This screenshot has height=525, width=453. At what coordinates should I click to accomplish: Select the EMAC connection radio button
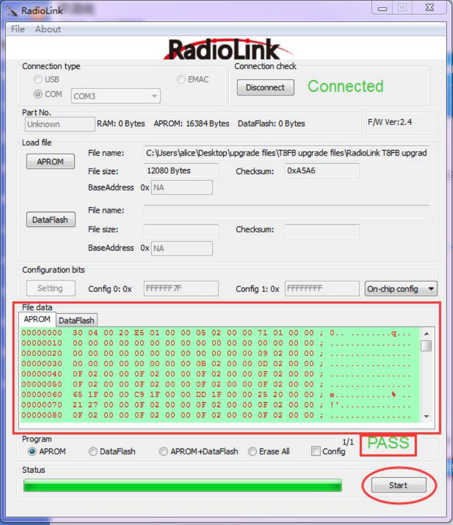pos(181,79)
